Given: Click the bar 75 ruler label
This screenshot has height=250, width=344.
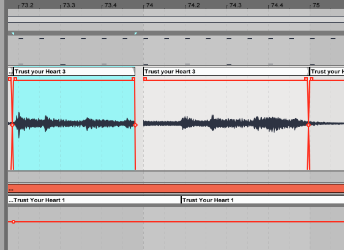Looking at the screenshot, I should point(316,6).
